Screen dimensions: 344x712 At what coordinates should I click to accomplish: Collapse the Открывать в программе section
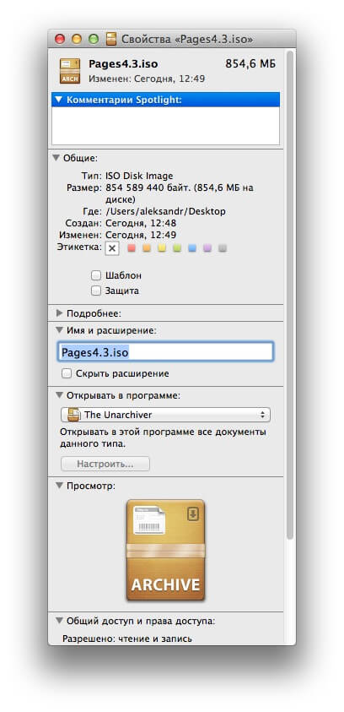click(x=59, y=395)
